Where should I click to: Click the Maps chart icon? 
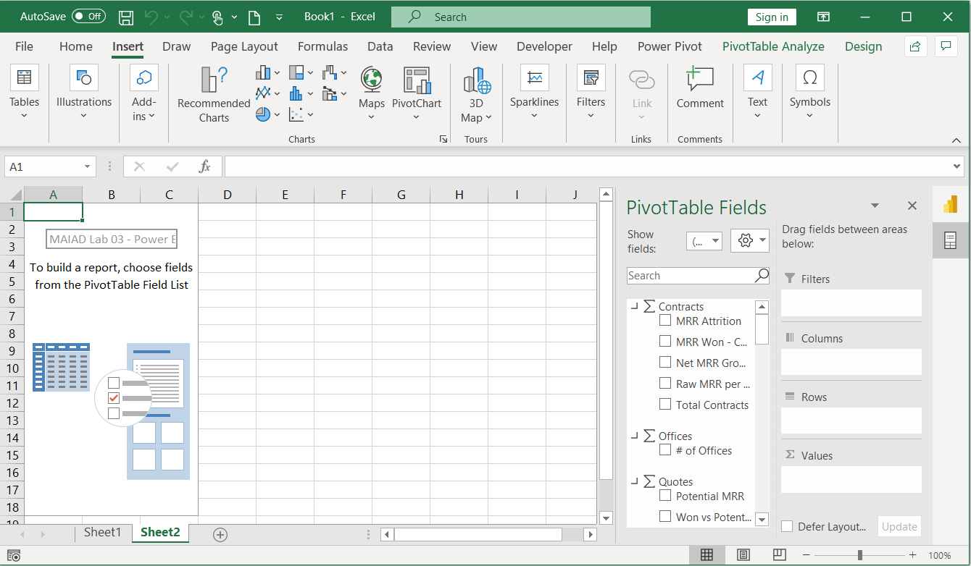[372, 80]
